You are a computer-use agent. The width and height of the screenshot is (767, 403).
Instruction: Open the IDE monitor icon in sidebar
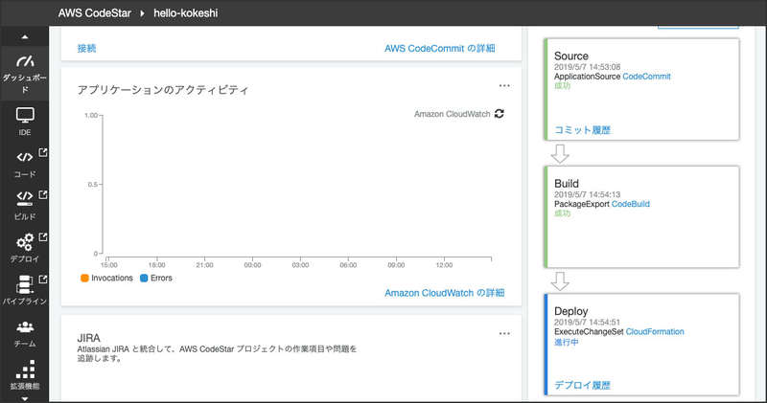[x=25, y=116]
